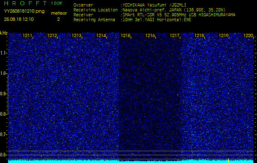
Task: Click the 1216 time axis label
Action: tap(150, 35)
